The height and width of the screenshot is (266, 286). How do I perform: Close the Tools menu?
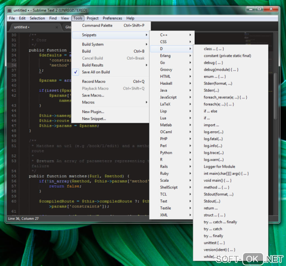[x=78, y=18]
